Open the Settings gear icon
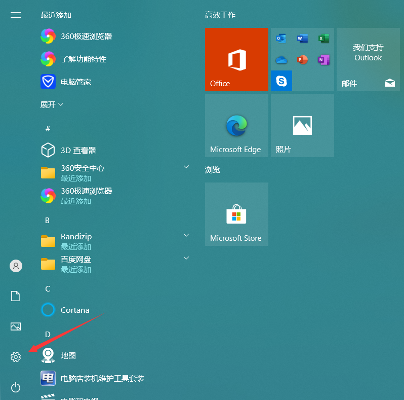 (16, 357)
